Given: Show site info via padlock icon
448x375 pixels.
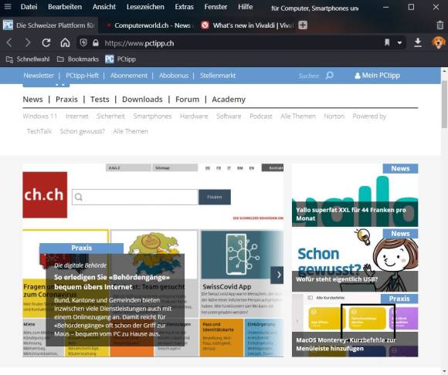Looking at the screenshot, I should [x=96, y=43].
